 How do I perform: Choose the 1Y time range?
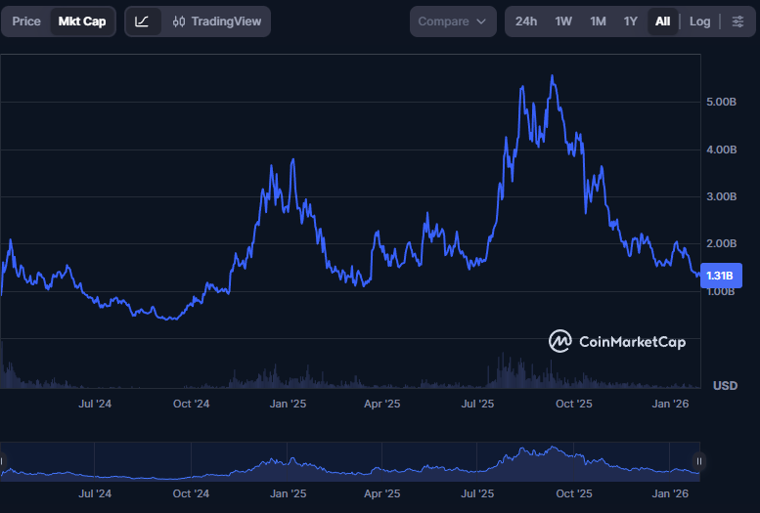click(630, 21)
